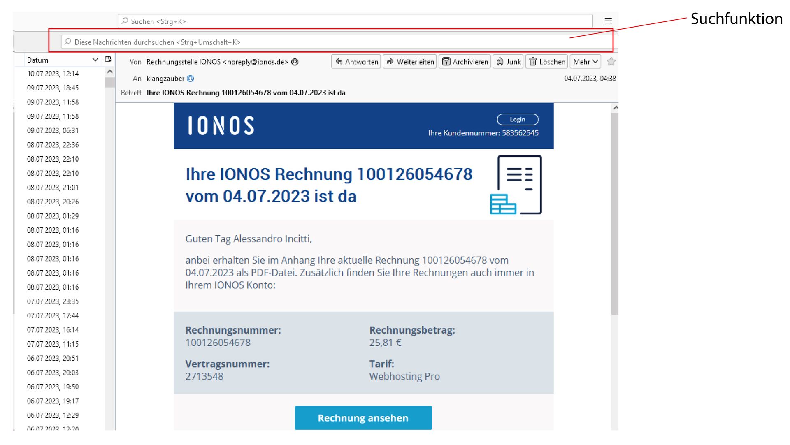Select the message dated 06.07.2023, 20:51

[53, 359]
